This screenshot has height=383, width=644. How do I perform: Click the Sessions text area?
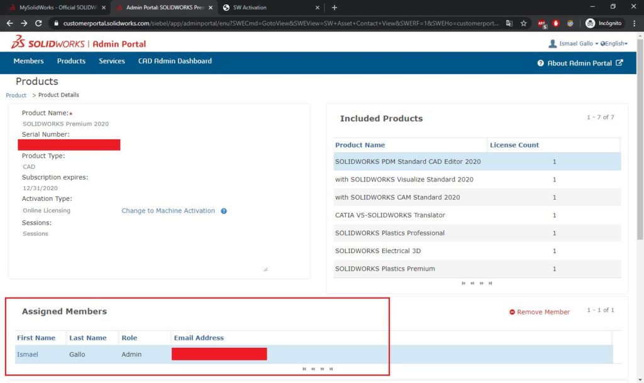[x=145, y=250]
